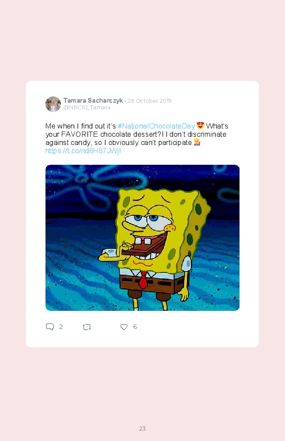Click the heart-eyes emoji in tweet
Image resolution: width=285 pixels, height=441 pixels.
pos(200,125)
